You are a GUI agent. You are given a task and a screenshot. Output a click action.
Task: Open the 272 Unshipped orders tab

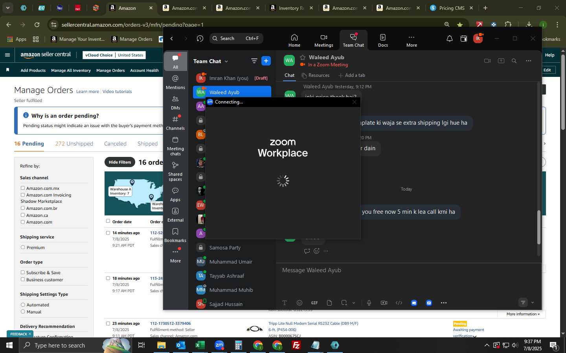[74, 144]
